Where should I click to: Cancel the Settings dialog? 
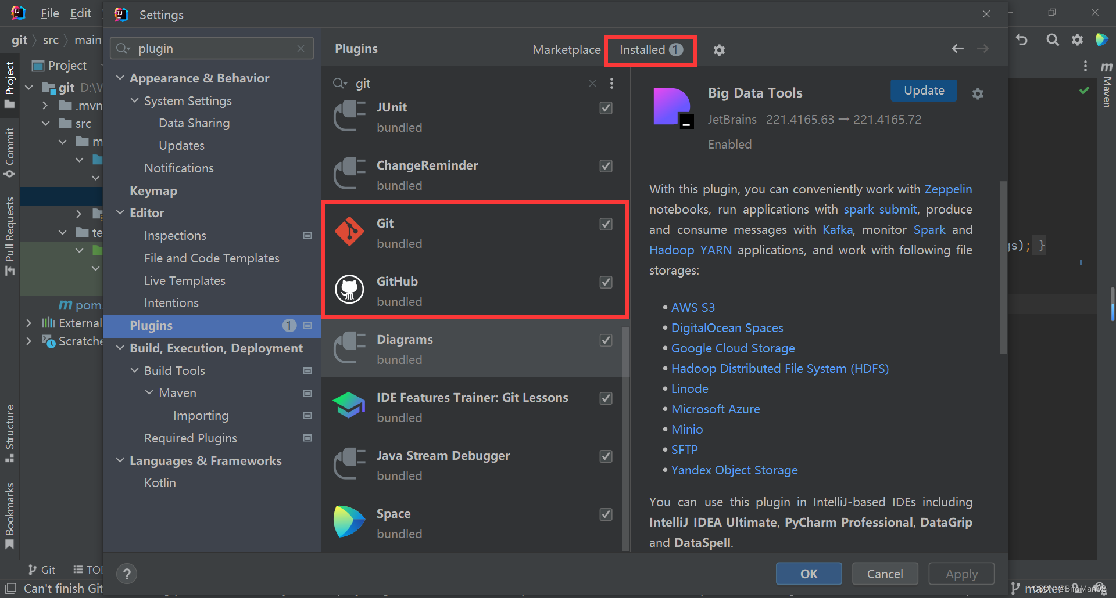tap(885, 574)
